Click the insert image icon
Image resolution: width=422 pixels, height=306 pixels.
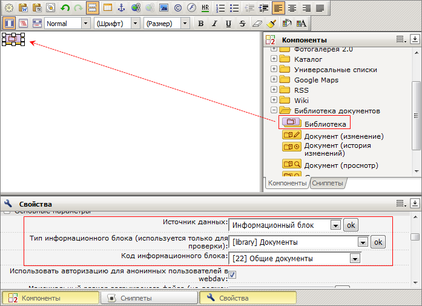163,8
